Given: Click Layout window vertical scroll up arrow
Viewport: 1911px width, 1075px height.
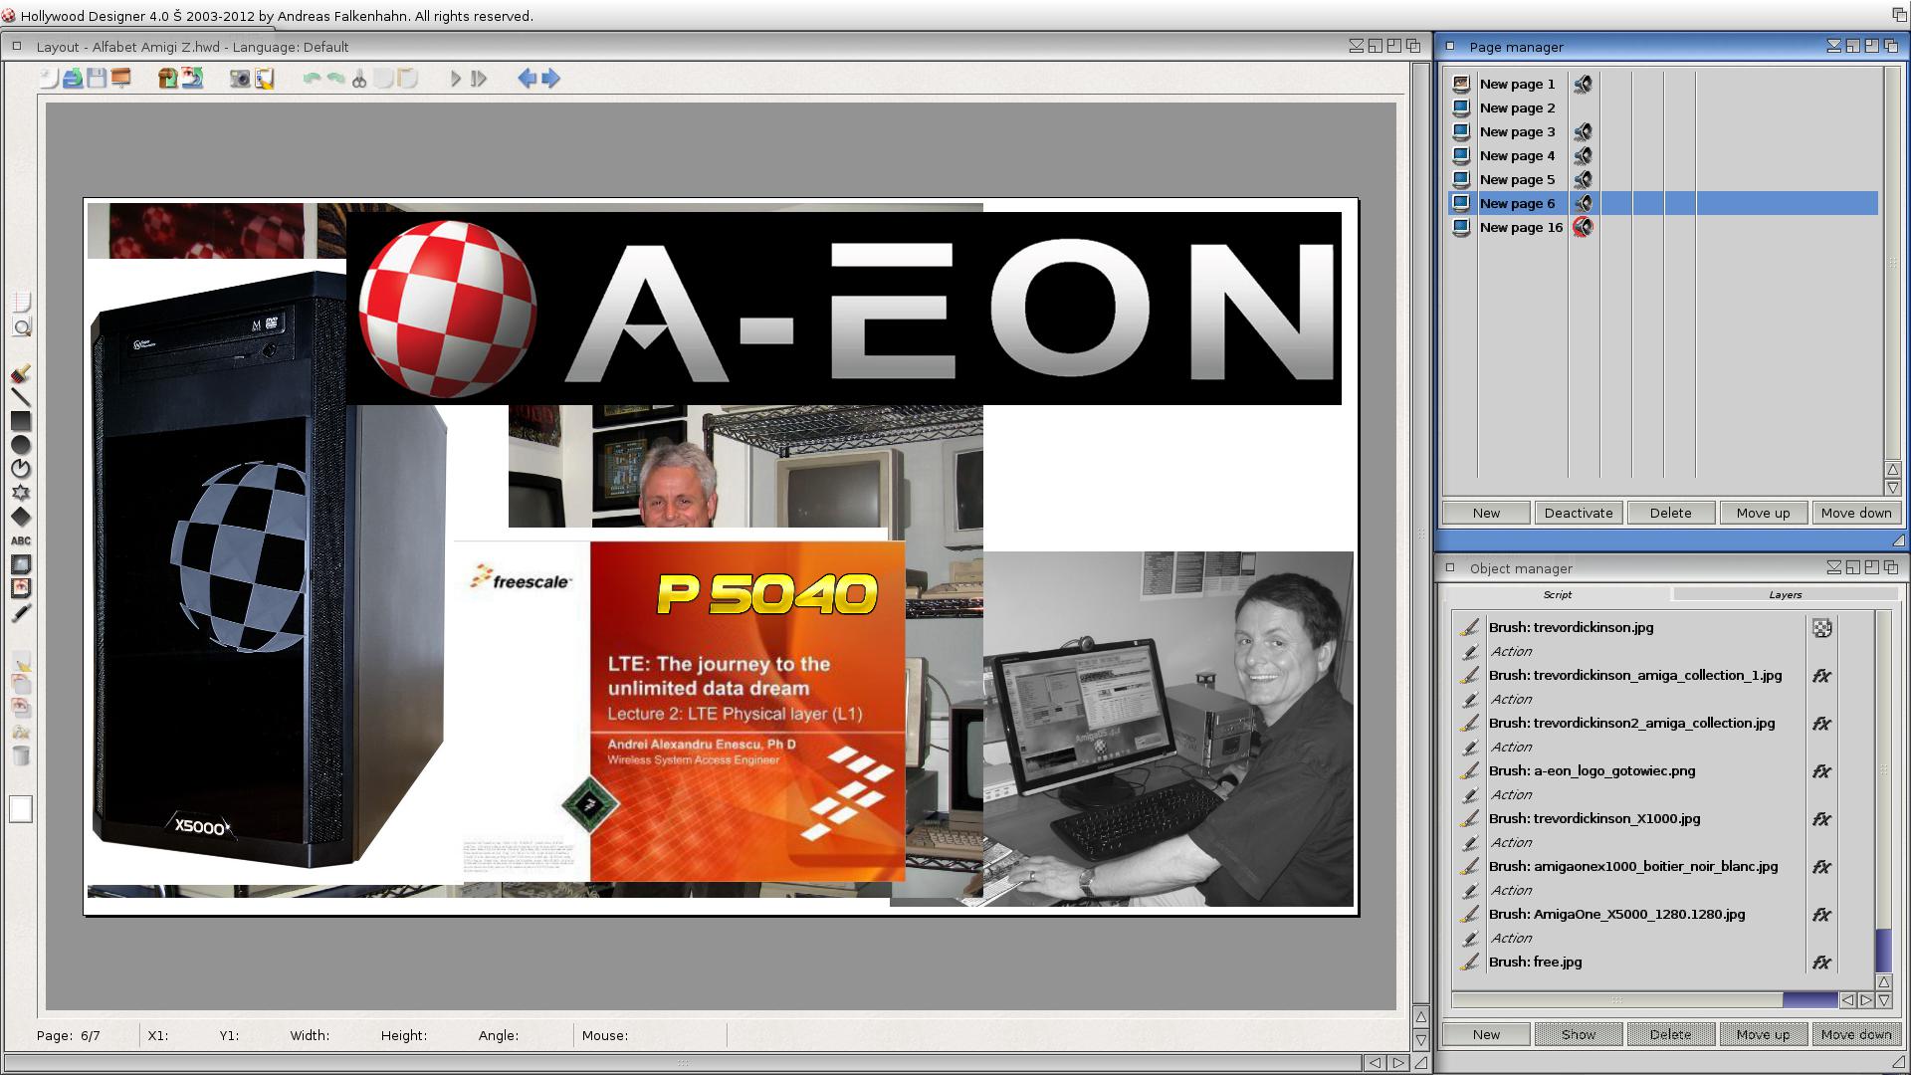Looking at the screenshot, I should click(x=1420, y=1016).
